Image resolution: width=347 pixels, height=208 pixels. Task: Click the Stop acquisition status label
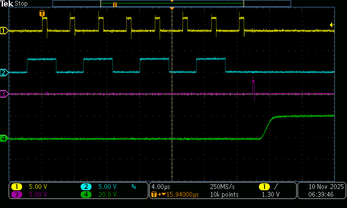[21, 3]
